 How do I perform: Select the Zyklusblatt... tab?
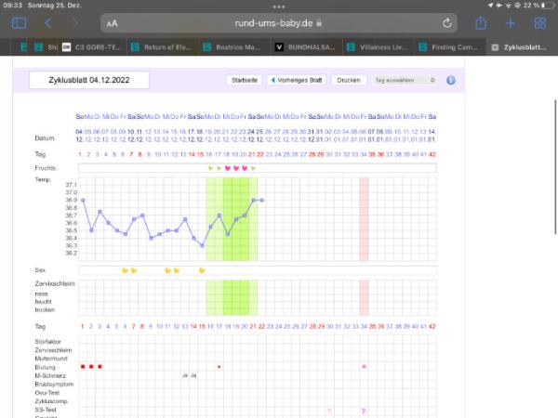coord(521,47)
